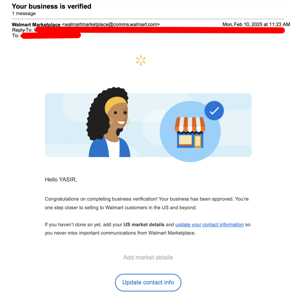Click the 'Update contact info' button
297x293 pixels.
click(148, 282)
